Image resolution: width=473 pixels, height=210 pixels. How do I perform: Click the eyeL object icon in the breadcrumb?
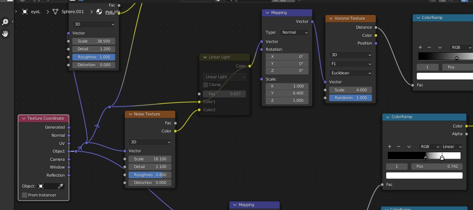[25, 12]
